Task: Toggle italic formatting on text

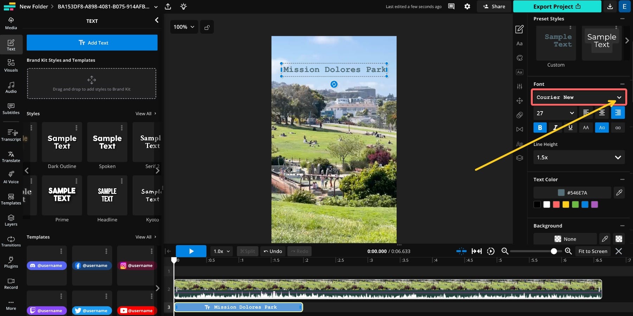Action: [555, 128]
